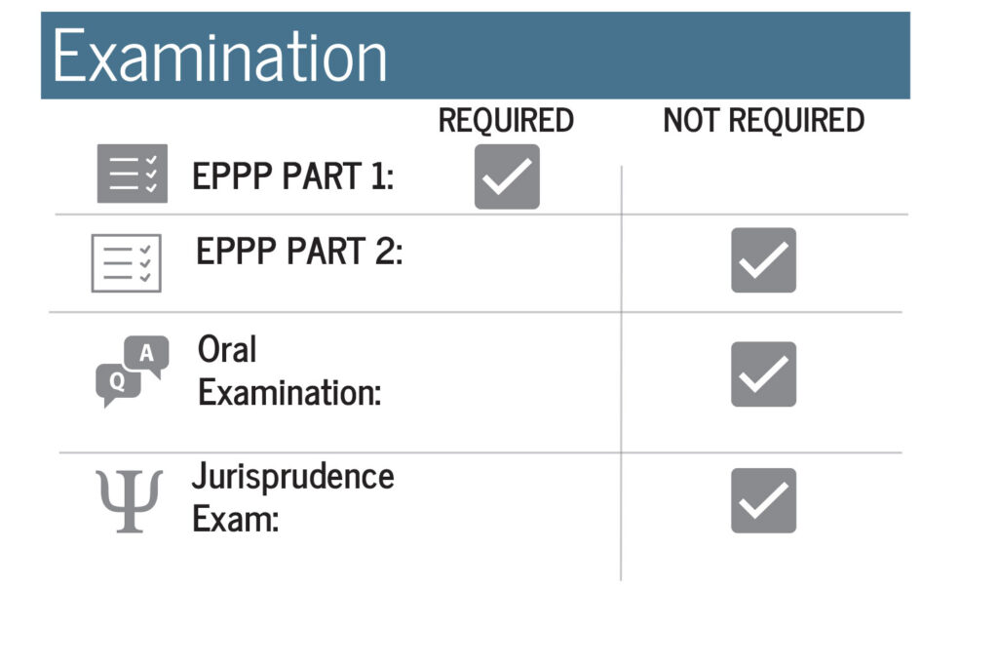998x667 pixels.
Task: Toggle EPPP Part 2 not required checkbox
Action: [x=764, y=260]
